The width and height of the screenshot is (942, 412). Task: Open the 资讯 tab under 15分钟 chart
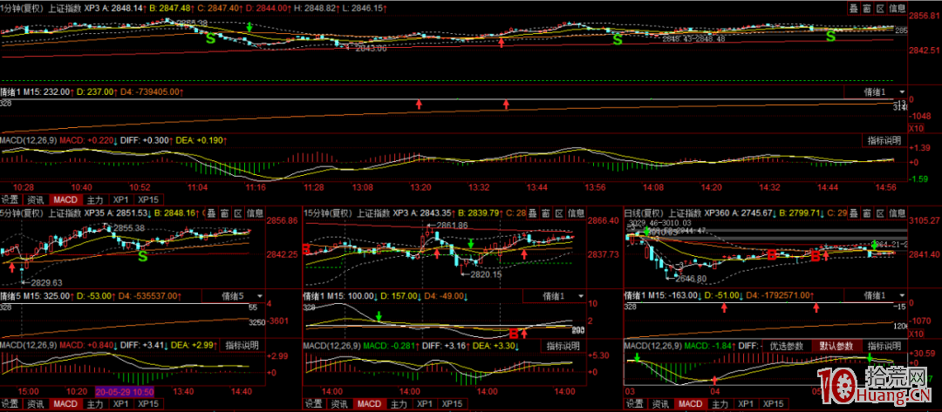coord(338,403)
